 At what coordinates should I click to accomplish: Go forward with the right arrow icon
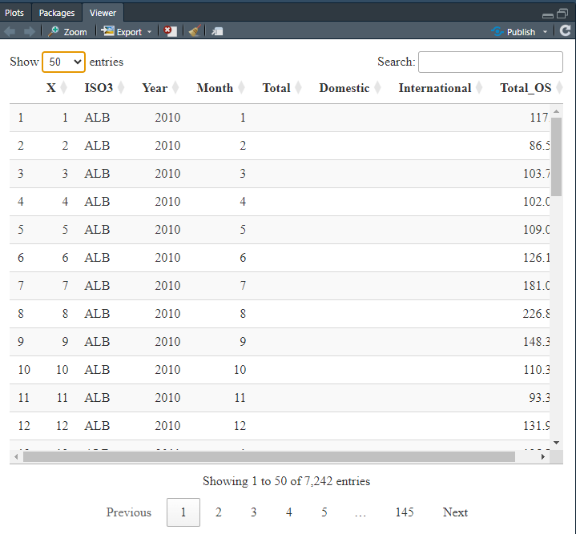(29, 31)
